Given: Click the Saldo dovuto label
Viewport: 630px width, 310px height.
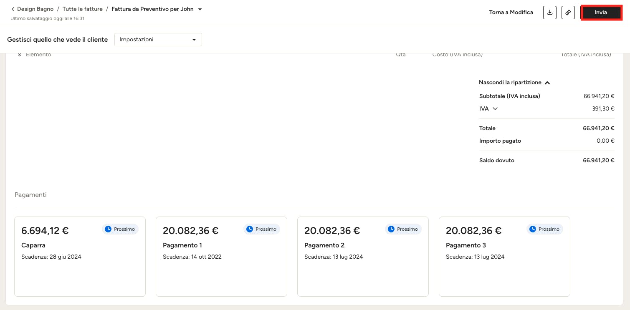Looking at the screenshot, I should tap(497, 161).
